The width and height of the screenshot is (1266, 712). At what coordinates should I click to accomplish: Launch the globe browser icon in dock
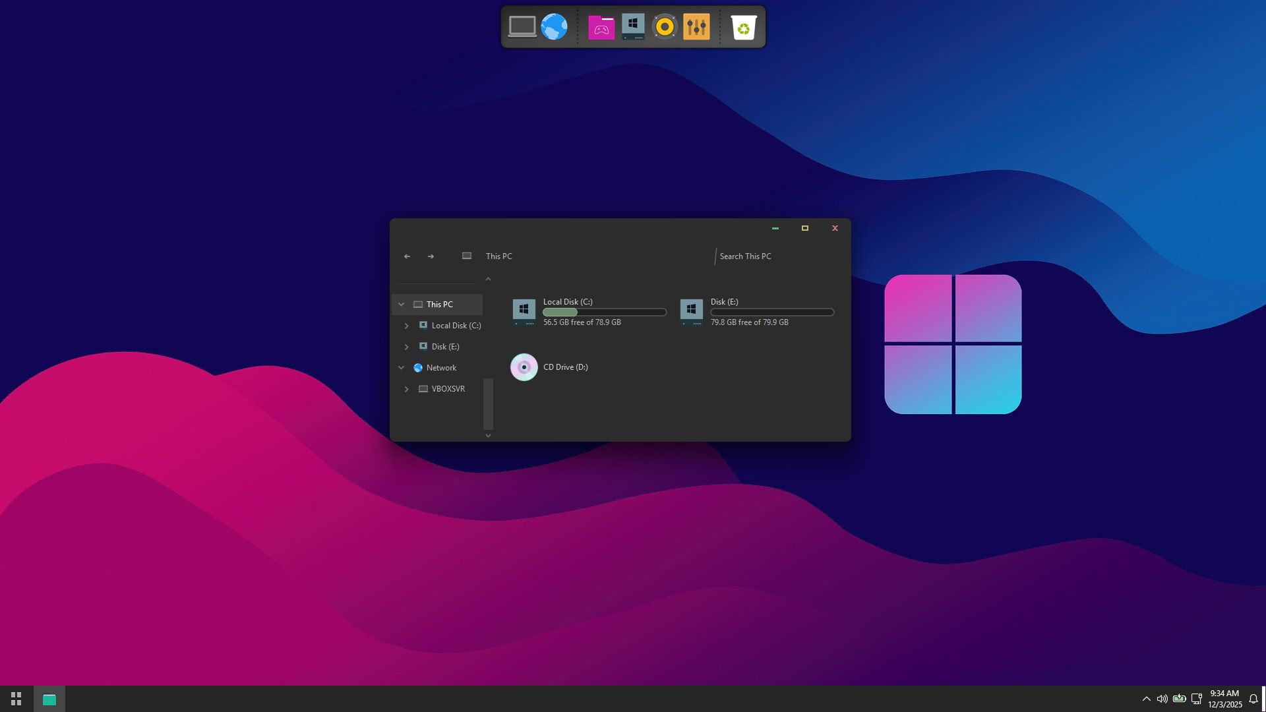(554, 27)
